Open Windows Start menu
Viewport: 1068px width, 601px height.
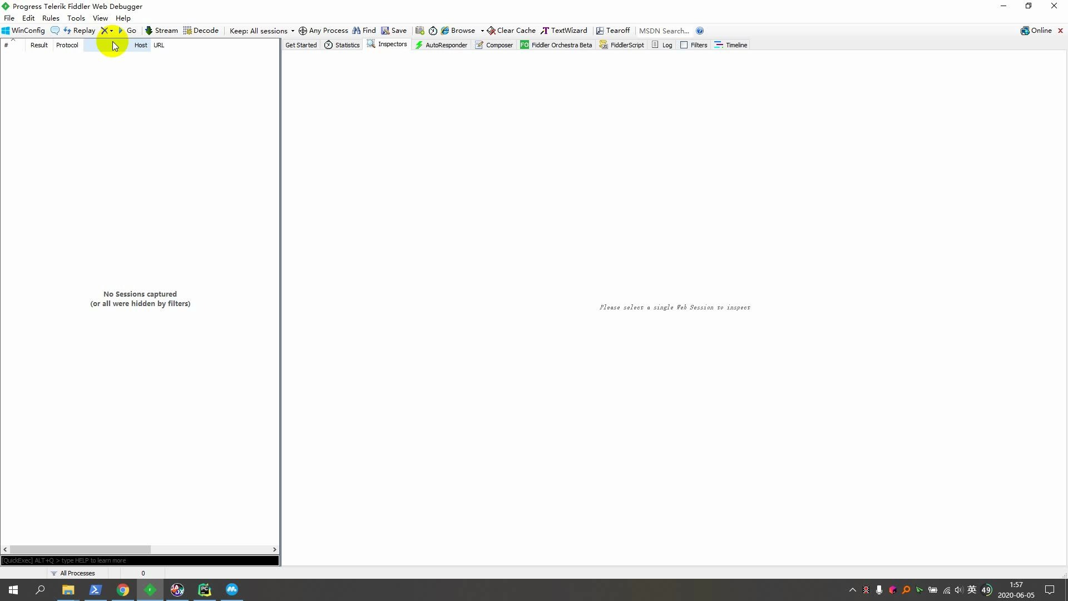(13, 590)
